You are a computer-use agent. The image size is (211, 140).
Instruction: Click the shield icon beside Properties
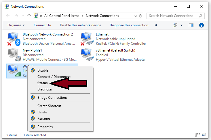coord(33,127)
